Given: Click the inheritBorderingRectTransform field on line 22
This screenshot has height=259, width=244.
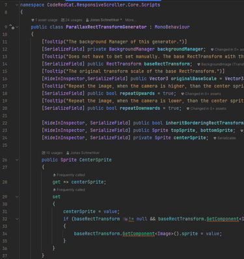Looking at the screenshot, I should coord(205,123).
